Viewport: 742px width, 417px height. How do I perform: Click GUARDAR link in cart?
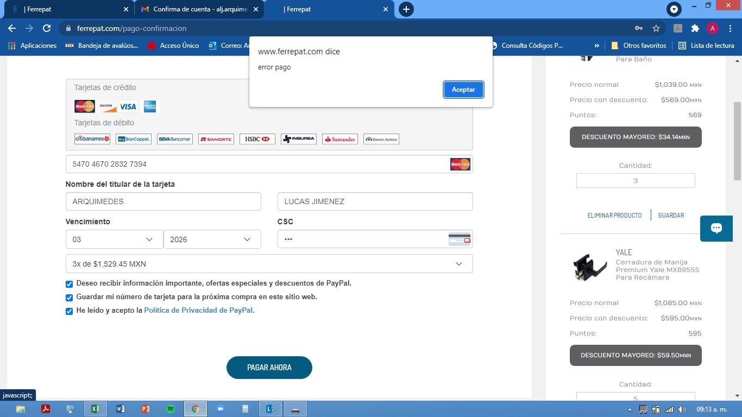tap(671, 216)
